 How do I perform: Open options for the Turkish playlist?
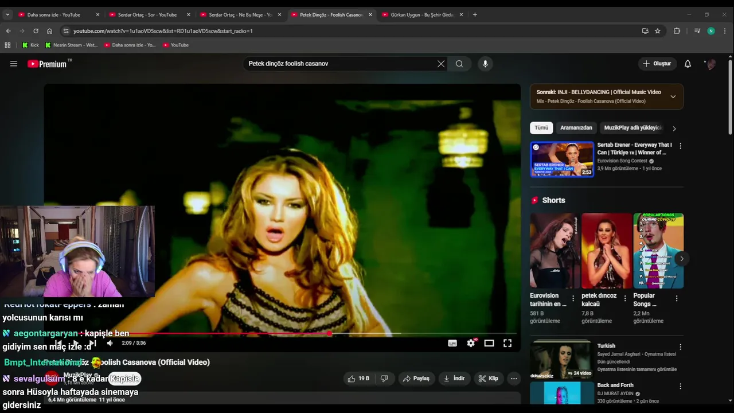coord(681,347)
